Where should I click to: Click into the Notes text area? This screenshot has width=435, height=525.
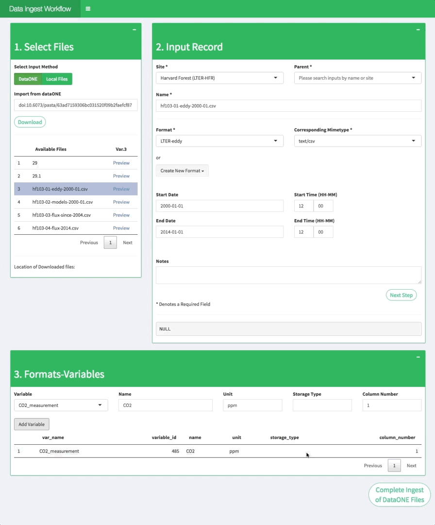coord(288,275)
